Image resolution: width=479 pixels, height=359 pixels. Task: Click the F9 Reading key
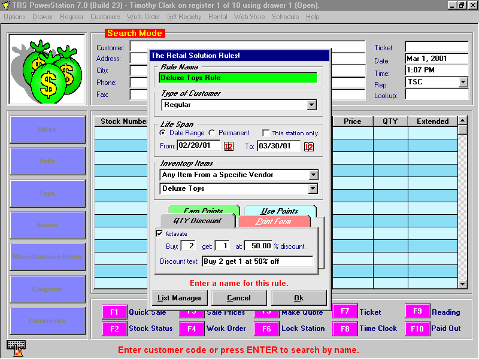(x=417, y=311)
